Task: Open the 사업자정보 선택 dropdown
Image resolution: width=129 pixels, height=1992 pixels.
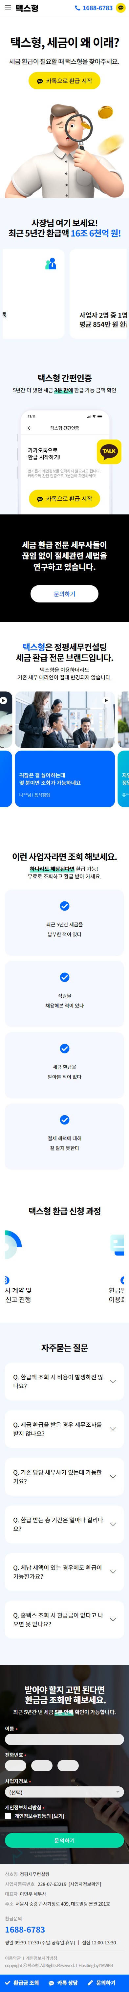Action: click(x=64, y=1792)
